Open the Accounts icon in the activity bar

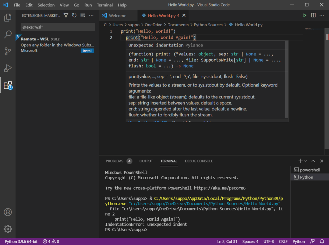tap(8, 212)
